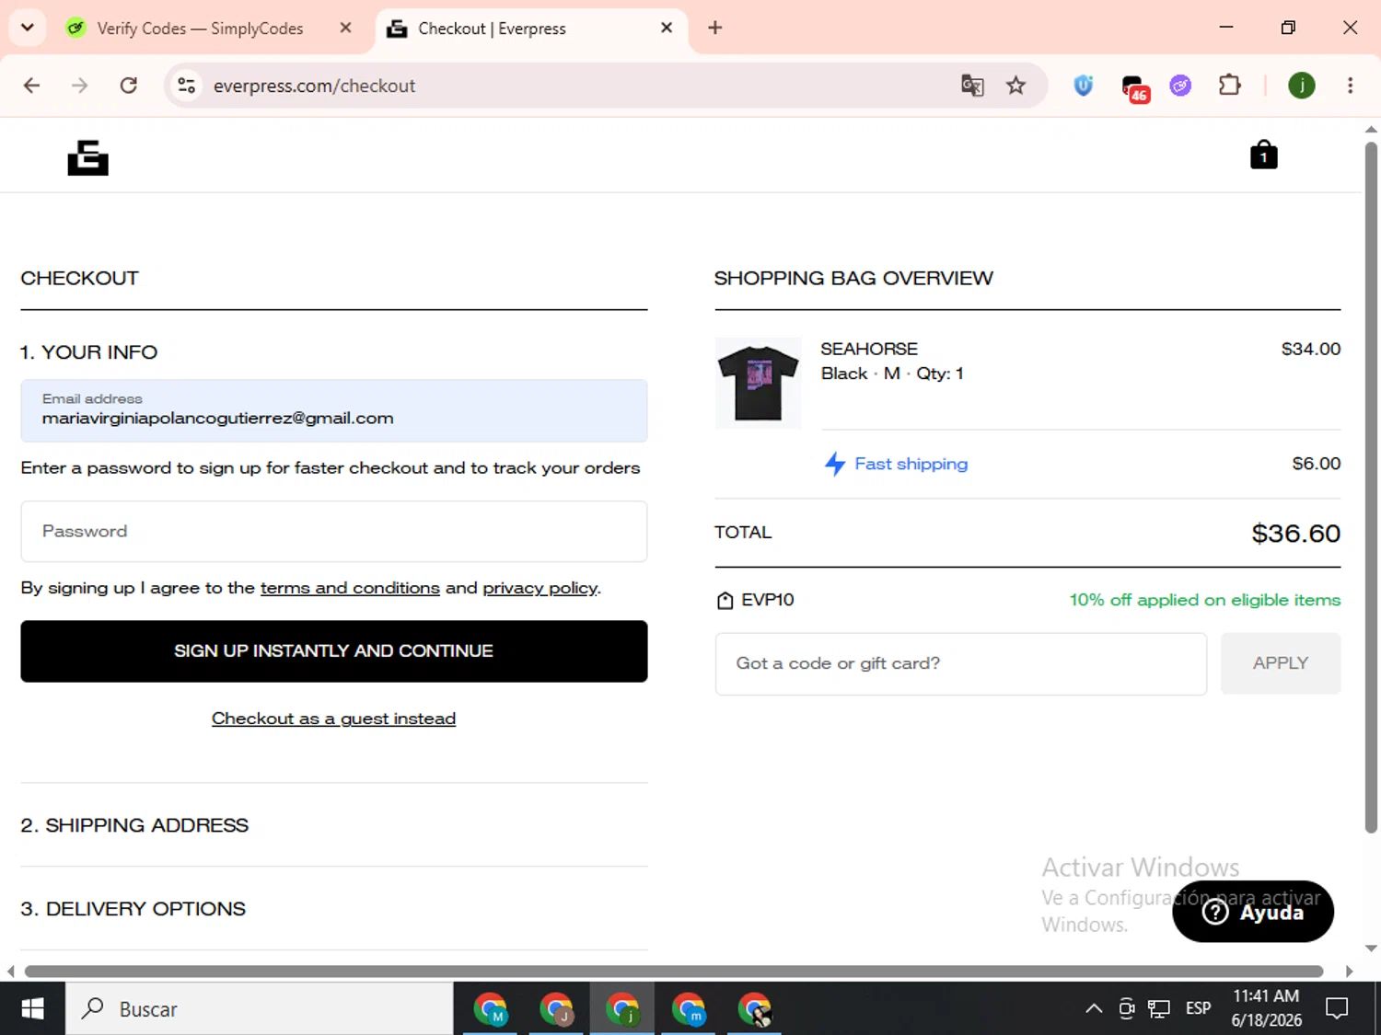Open the site information icon beside URL
Screen dimensions: 1381x1035
(x=187, y=86)
